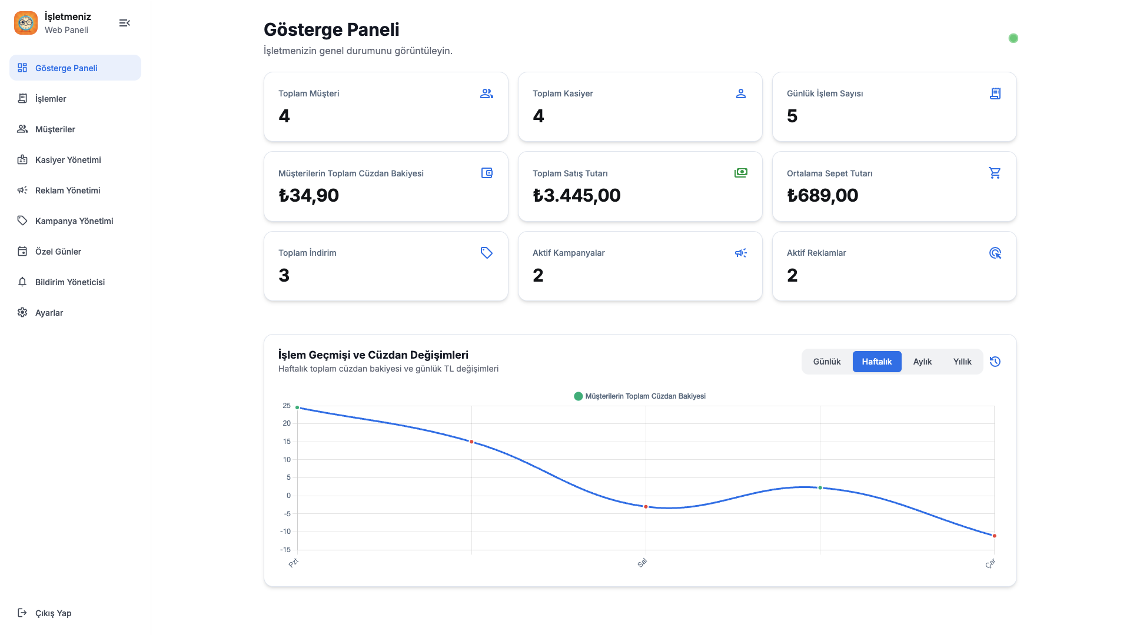Click the history refresh icon beside Yıllık

coord(995,362)
